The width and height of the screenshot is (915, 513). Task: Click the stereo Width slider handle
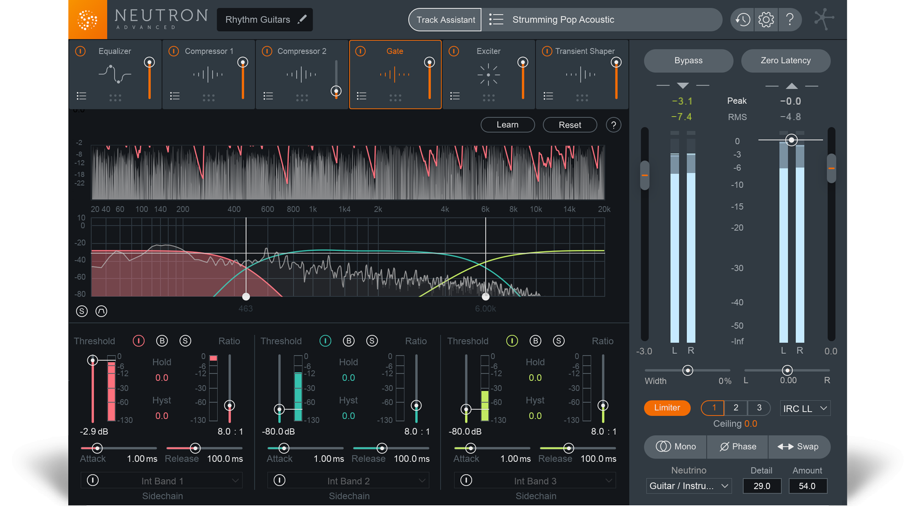[687, 370]
